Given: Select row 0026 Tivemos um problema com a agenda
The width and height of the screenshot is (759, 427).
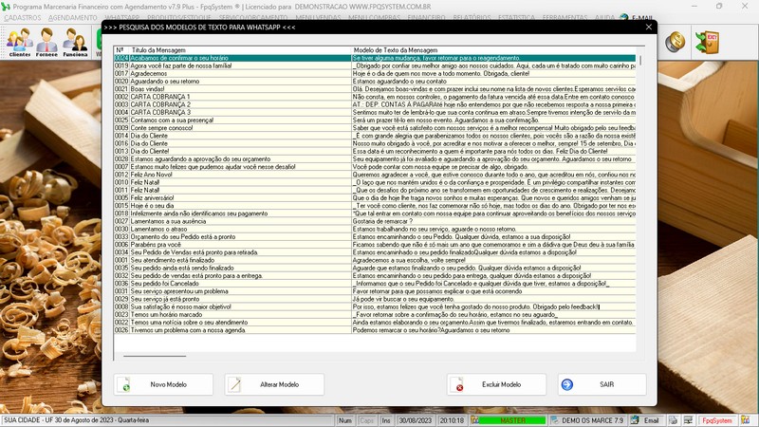Looking at the screenshot, I should 375,330.
